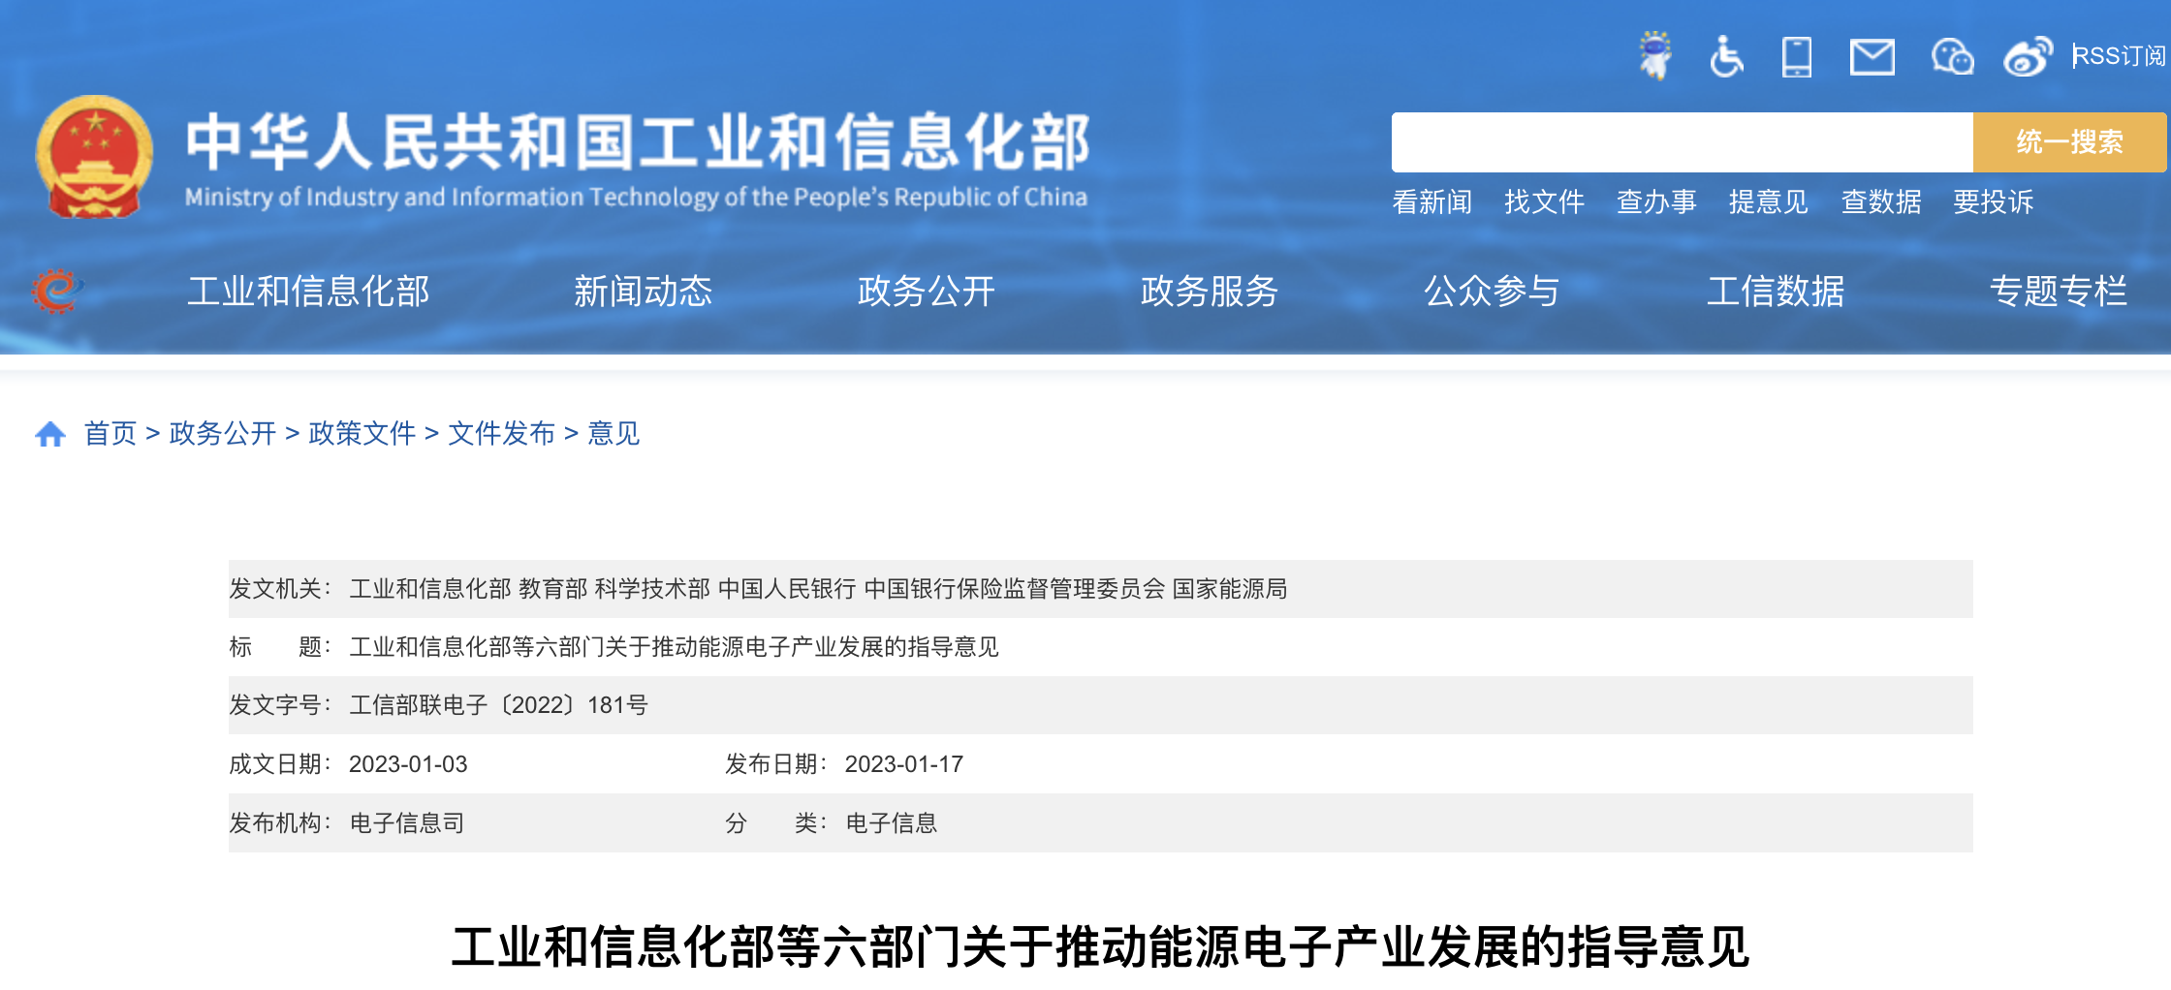This screenshot has height=990, width=2171.
Task: Select 找文件 quick link
Action: point(1545,201)
